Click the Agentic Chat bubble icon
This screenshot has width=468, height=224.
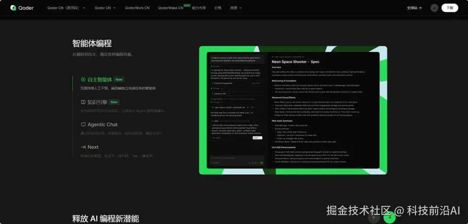point(83,125)
